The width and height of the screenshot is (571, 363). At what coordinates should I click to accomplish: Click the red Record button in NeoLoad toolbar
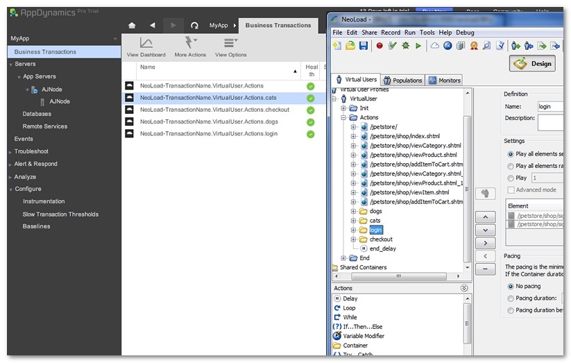380,46
